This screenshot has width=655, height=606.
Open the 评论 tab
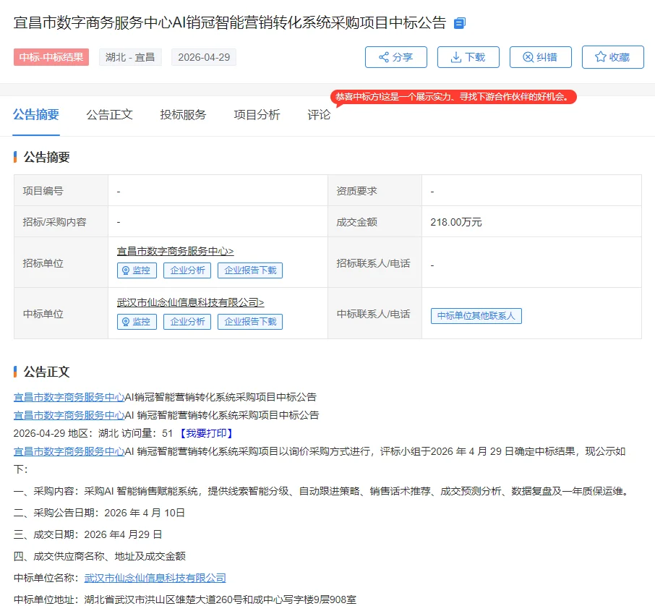click(x=319, y=114)
